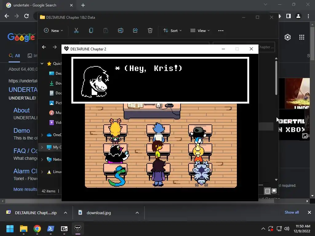Click the Cut icon in File Explorer toolbar
This screenshot has height=236, width=315.
coord(76,30)
